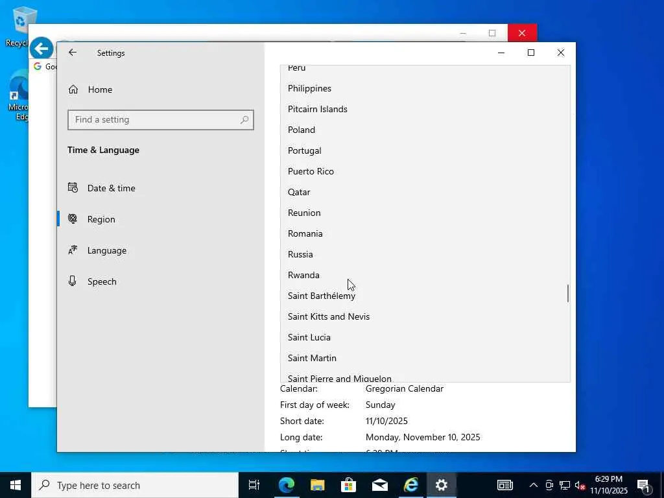Click the Meet Now tray icon
This screenshot has height=498, width=664.
click(549, 485)
